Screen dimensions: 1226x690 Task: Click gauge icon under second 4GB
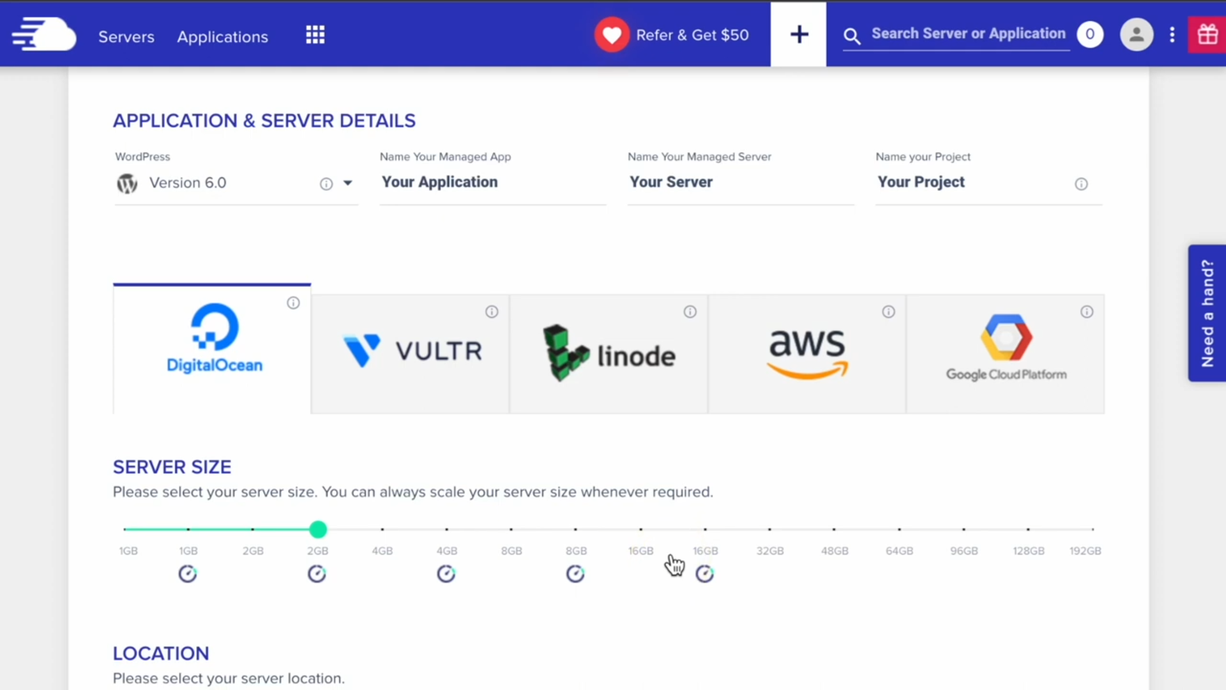446,574
